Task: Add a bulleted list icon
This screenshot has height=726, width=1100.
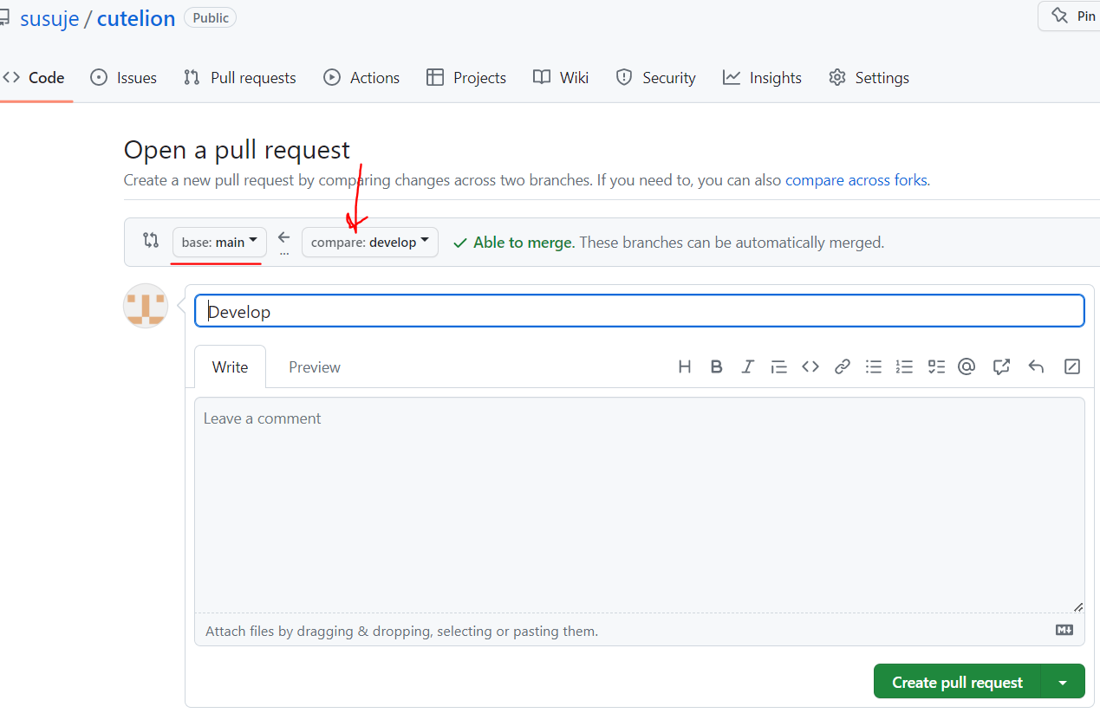Action: tap(873, 366)
